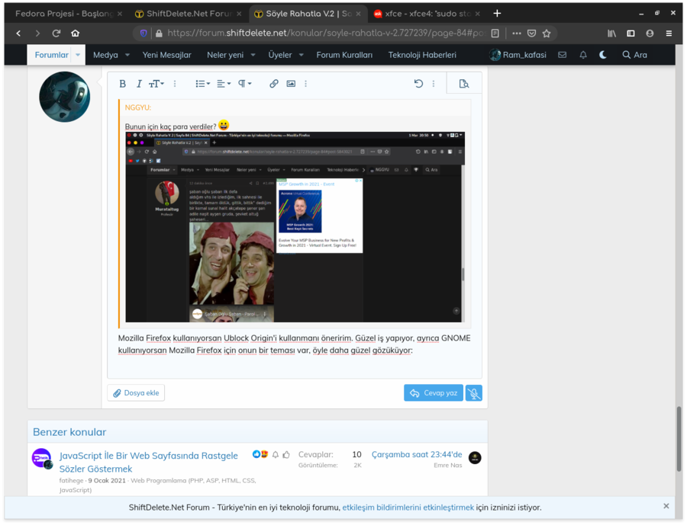687x525 pixels.
Task: Open the Firefox account icon
Action: [650, 34]
